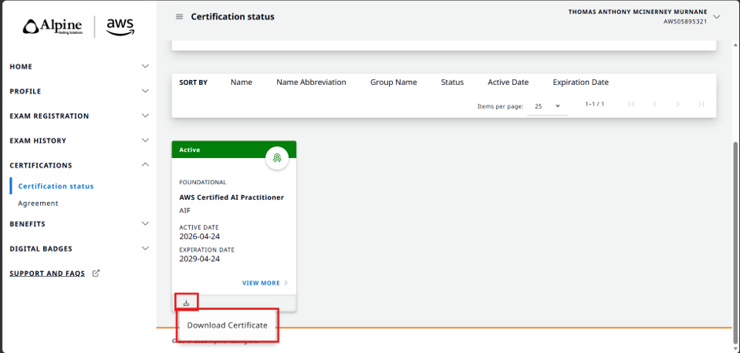This screenshot has width=740, height=353.
Task: Click the 1–1 / 1 pagination range text
Action: point(594,104)
